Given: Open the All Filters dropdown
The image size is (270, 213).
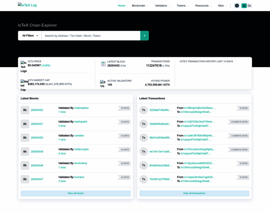Looking at the screenshot, I should pos(30,35).
